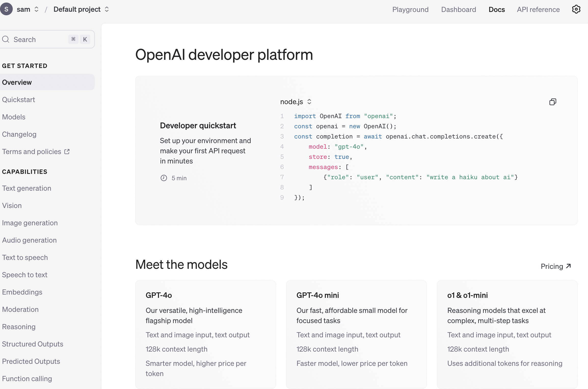Open the Default project dropdown
The height and width of the screenshot is (389, 588).
point(81,9)
